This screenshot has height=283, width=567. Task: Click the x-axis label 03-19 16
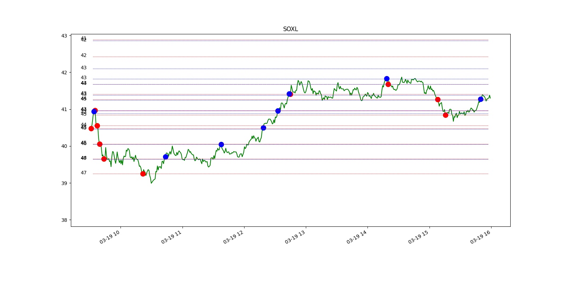pos(480,236)
